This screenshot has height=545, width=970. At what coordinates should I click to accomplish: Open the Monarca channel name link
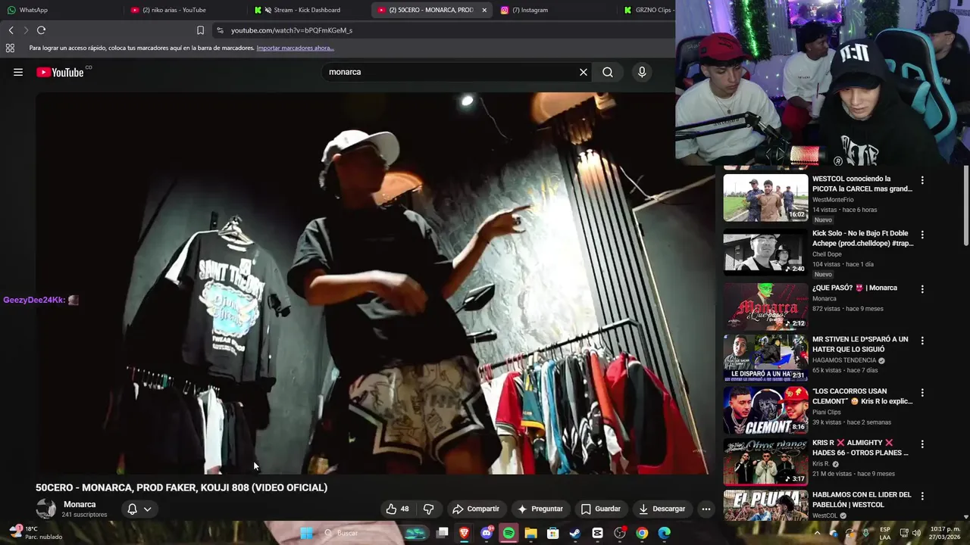point(80,504)
